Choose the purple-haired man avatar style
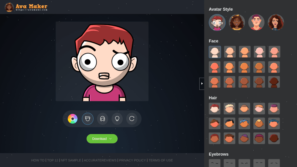This screenshot has height=167, width=297. pyautogui.click(x=256, y=22)
